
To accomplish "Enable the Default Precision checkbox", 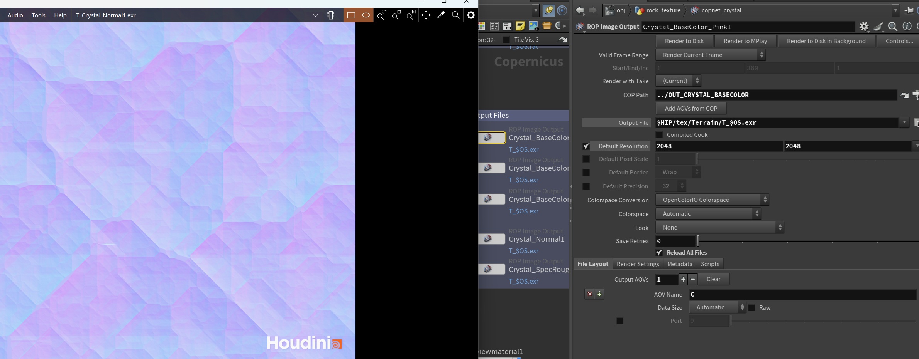I will [586, 186].
